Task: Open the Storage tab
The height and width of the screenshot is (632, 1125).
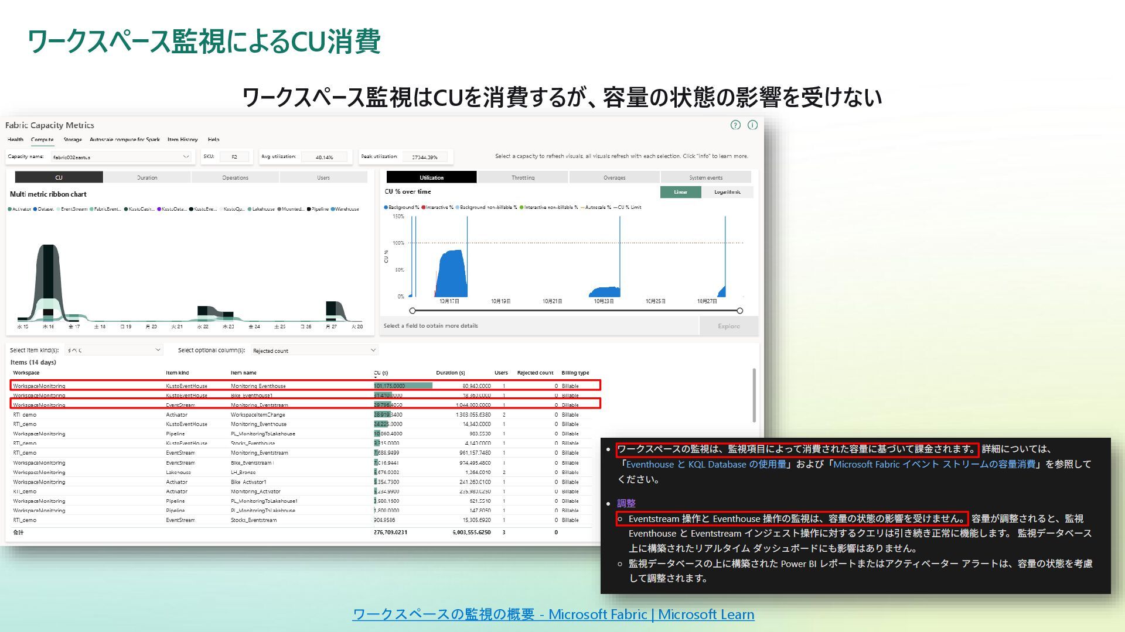Action: (73, 140)
